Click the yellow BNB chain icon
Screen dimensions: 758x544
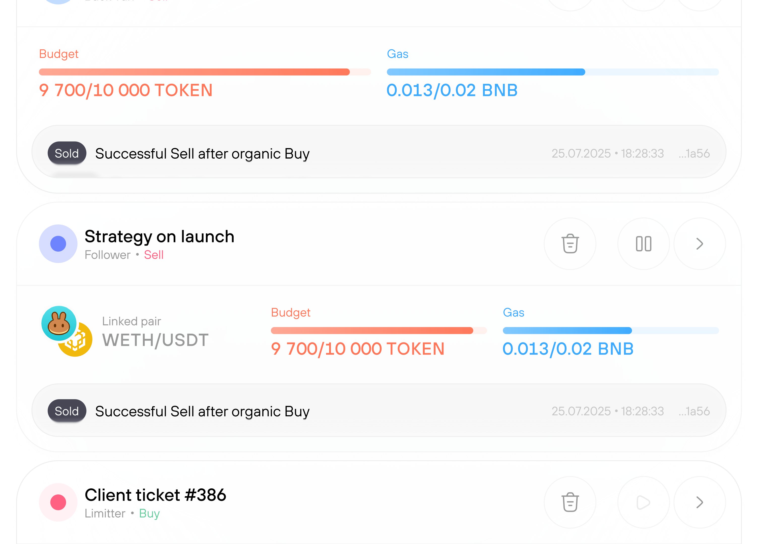click(80, 344)
